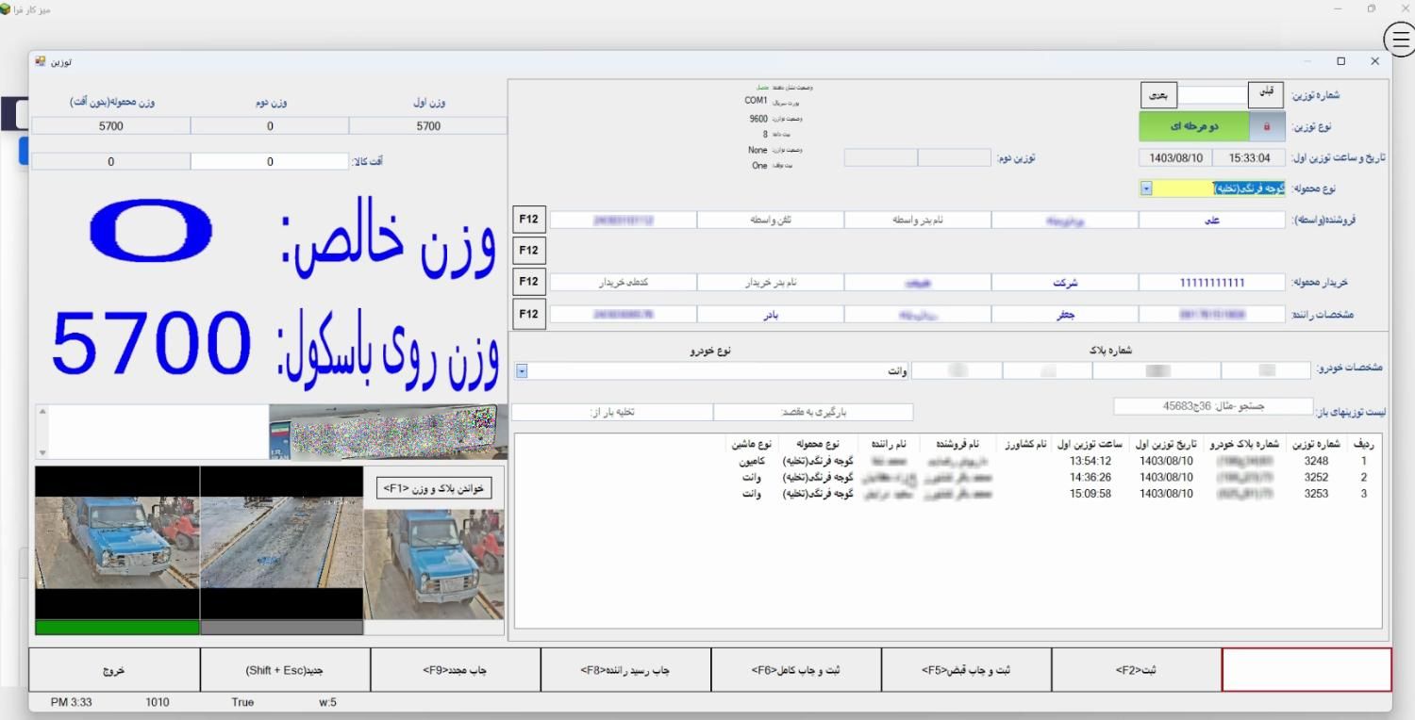Focus the weighing number input field
This screenshot has width=1415, height=720.
pyautogui.click(x=1214, y=95)
